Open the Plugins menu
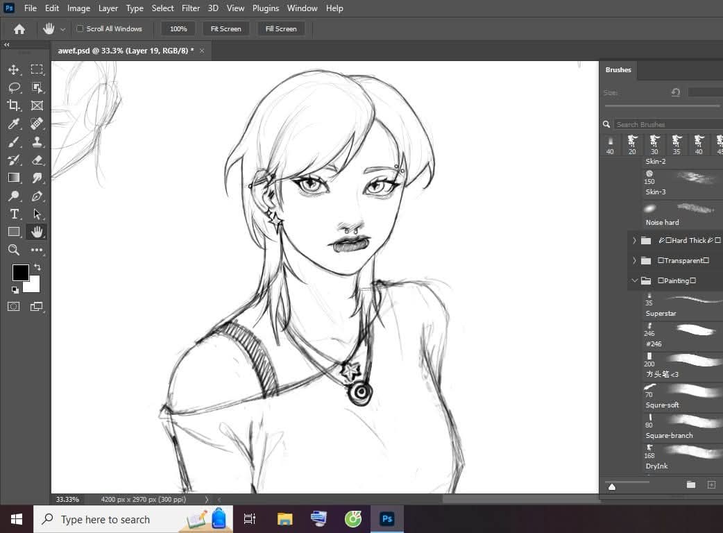This screenshot has width=723, height=533. (266, 8)
